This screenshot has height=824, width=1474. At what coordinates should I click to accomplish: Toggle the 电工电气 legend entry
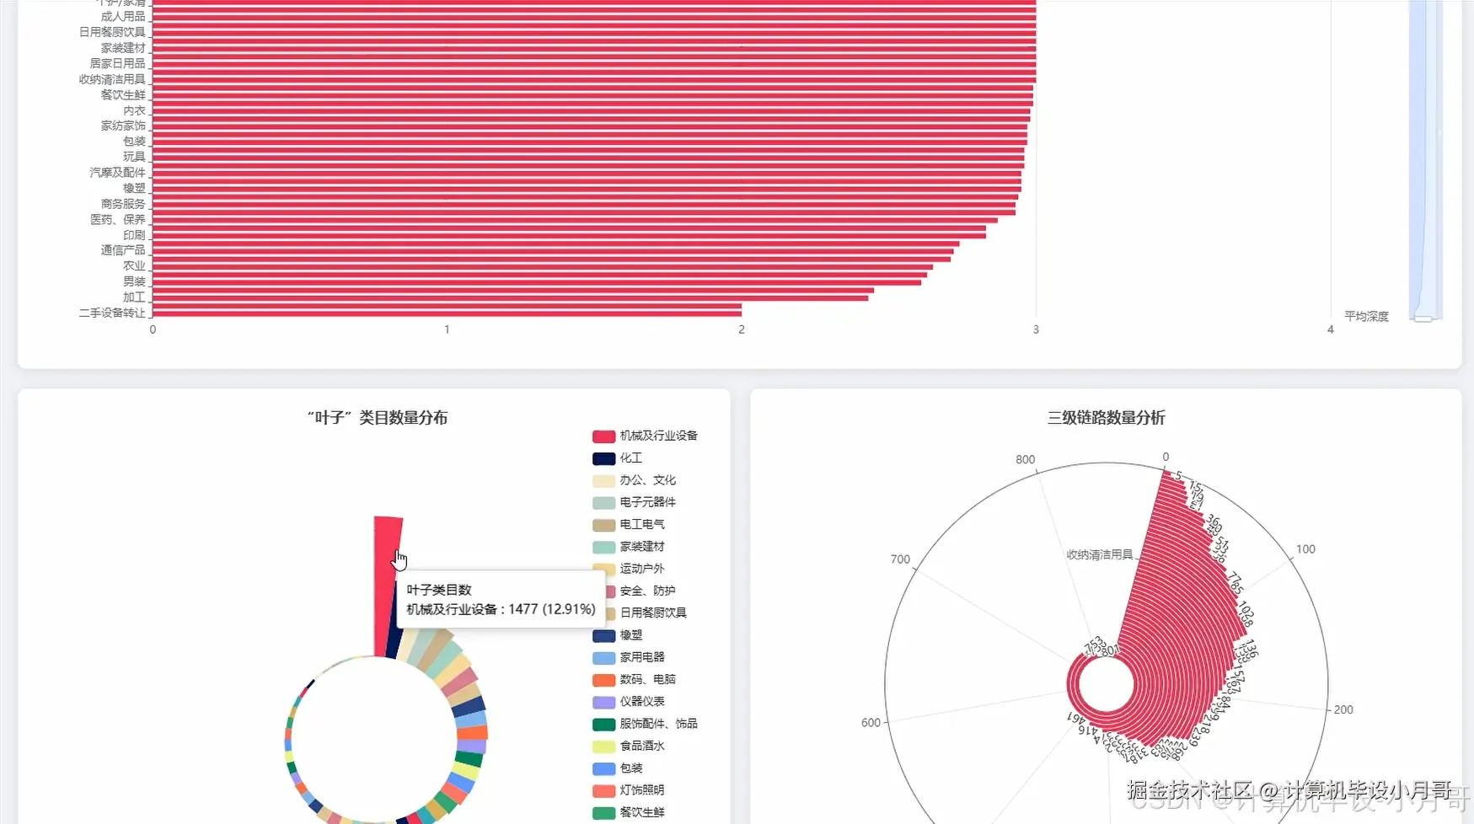click(629, 524)
